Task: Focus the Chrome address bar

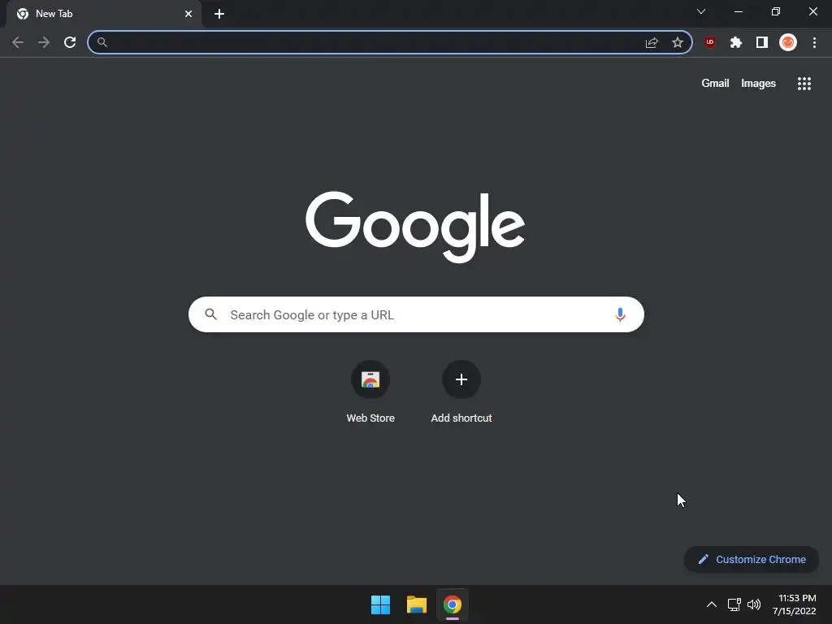Action: point(390,42)
